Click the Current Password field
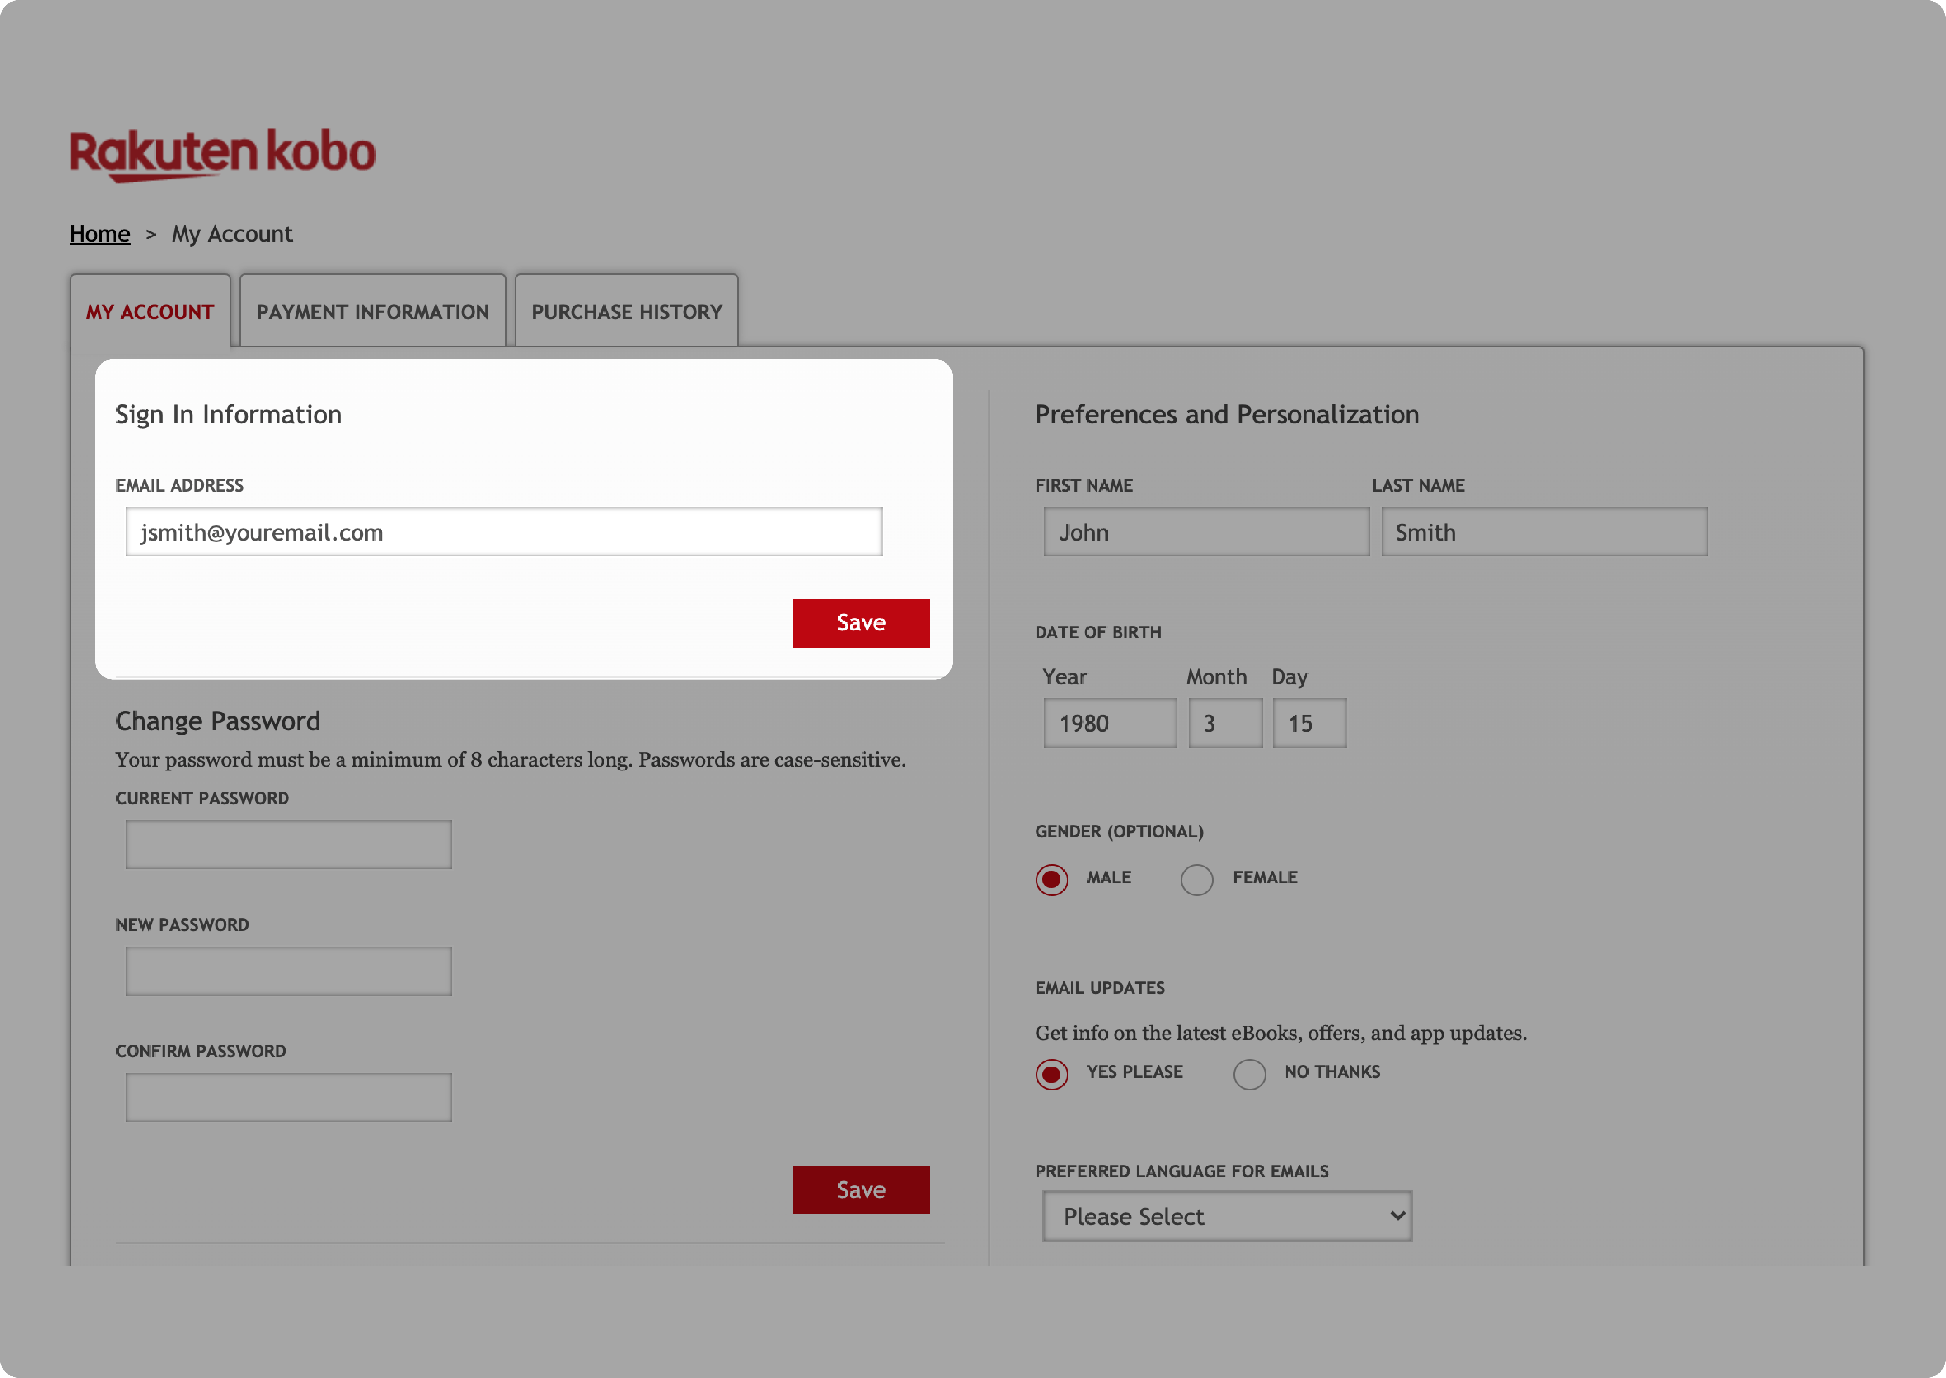This screenshot has width=1946, height=1378. pyautogui.click(x=289, y=844)
